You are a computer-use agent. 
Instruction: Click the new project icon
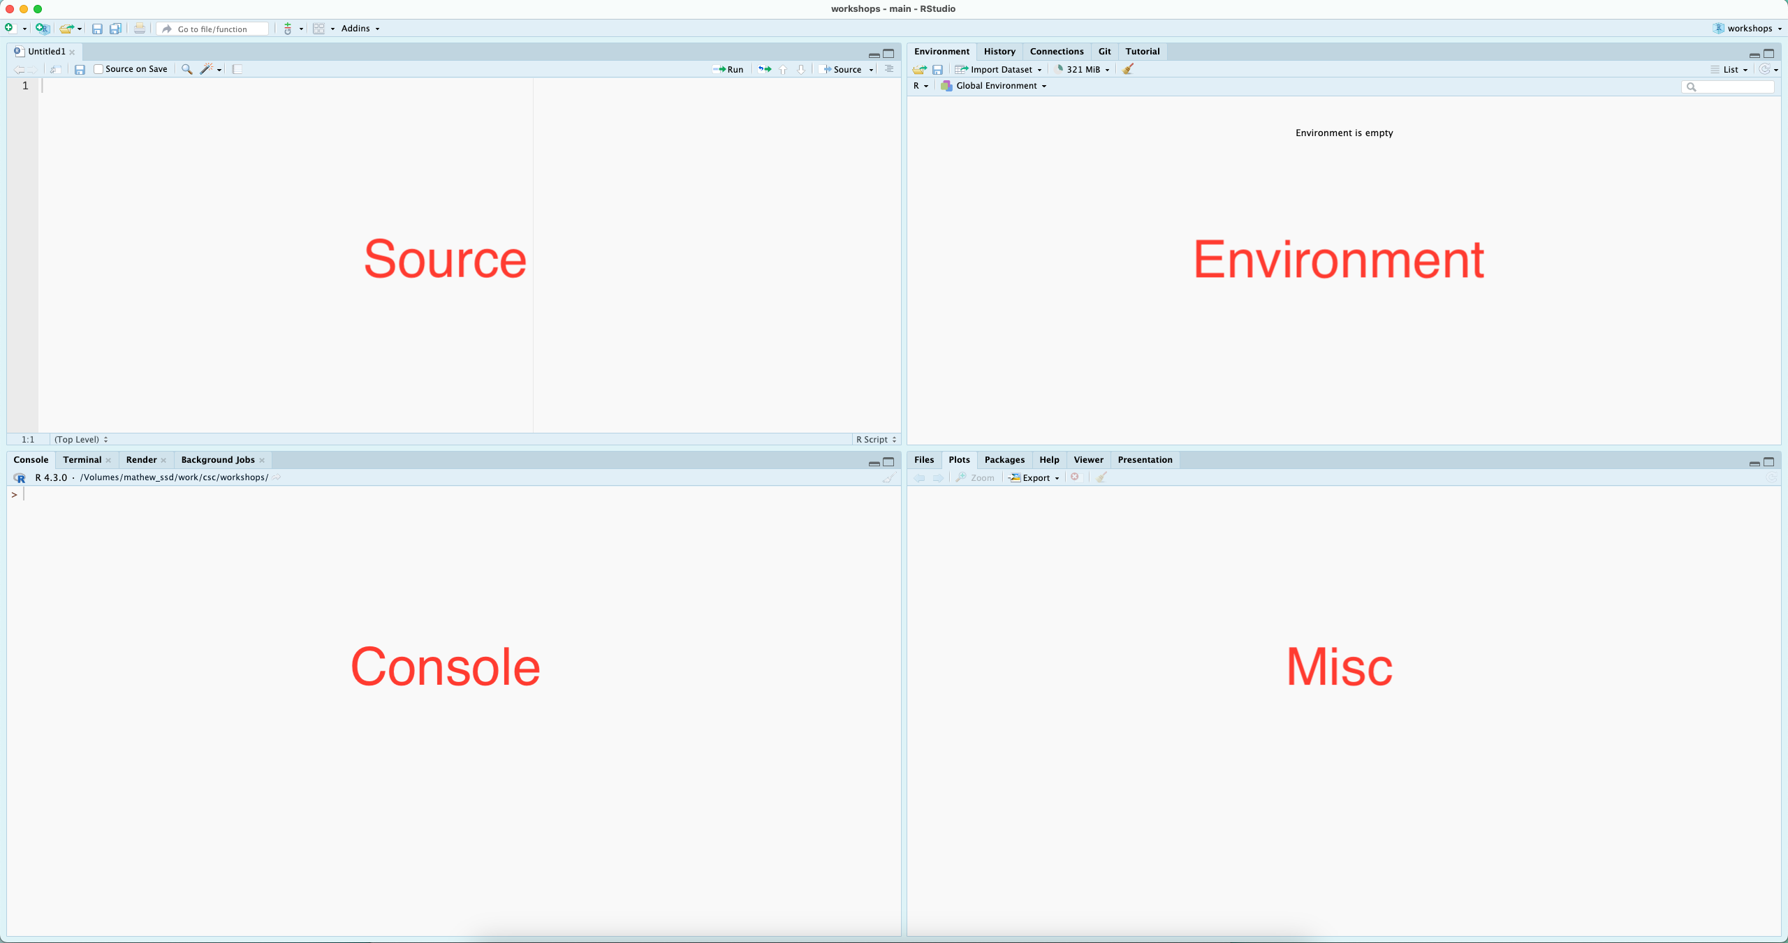pyautogui.click(x=42, y=29)
